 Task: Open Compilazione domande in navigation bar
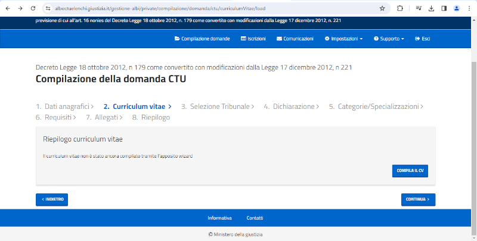pos(202,39)
